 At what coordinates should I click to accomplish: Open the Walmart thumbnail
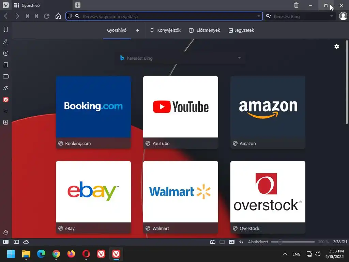pos(181,192)
